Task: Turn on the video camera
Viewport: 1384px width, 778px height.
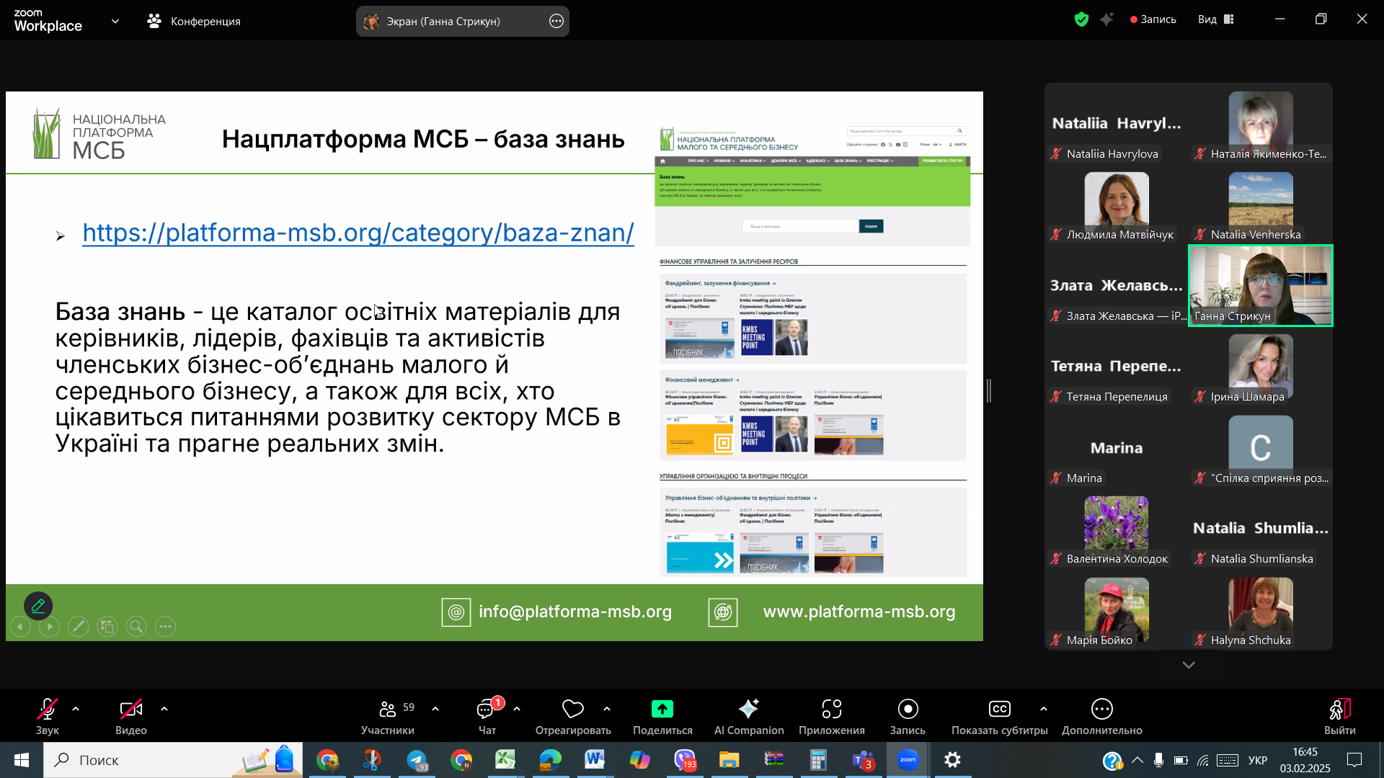Action: pyautogui.click(x=130, y=710)
